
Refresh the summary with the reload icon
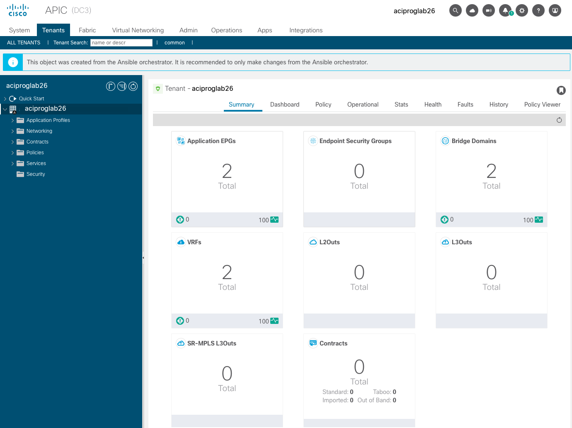pos(559,120)
